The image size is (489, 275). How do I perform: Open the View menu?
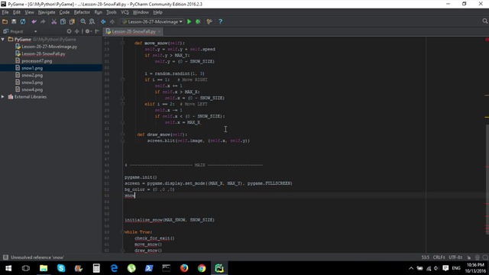point(29,12)
